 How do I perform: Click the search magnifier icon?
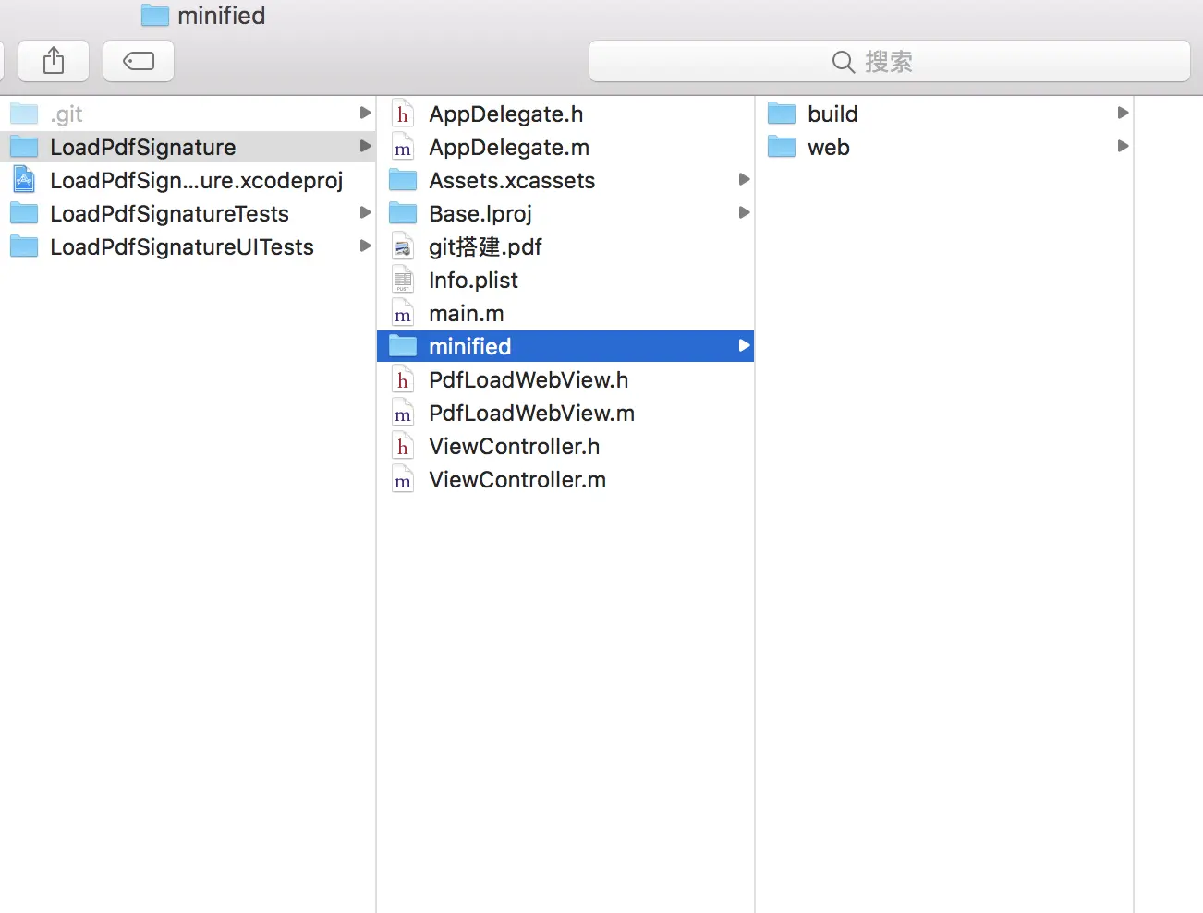[x=843, y=62]
